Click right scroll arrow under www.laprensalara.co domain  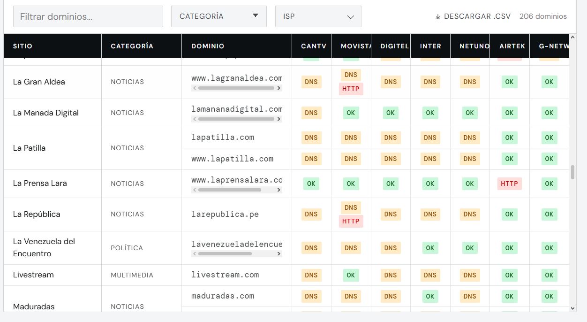(279, 190)
